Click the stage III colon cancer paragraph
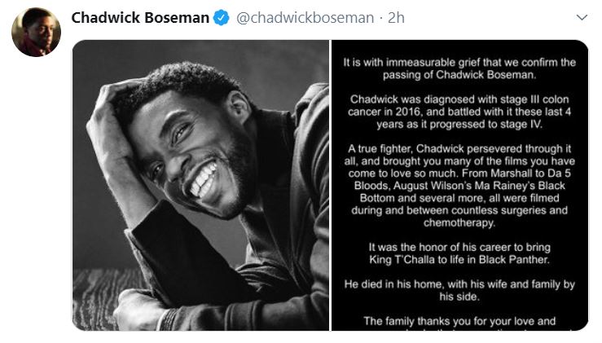The image size is (602, 343). tap(459, 112)
